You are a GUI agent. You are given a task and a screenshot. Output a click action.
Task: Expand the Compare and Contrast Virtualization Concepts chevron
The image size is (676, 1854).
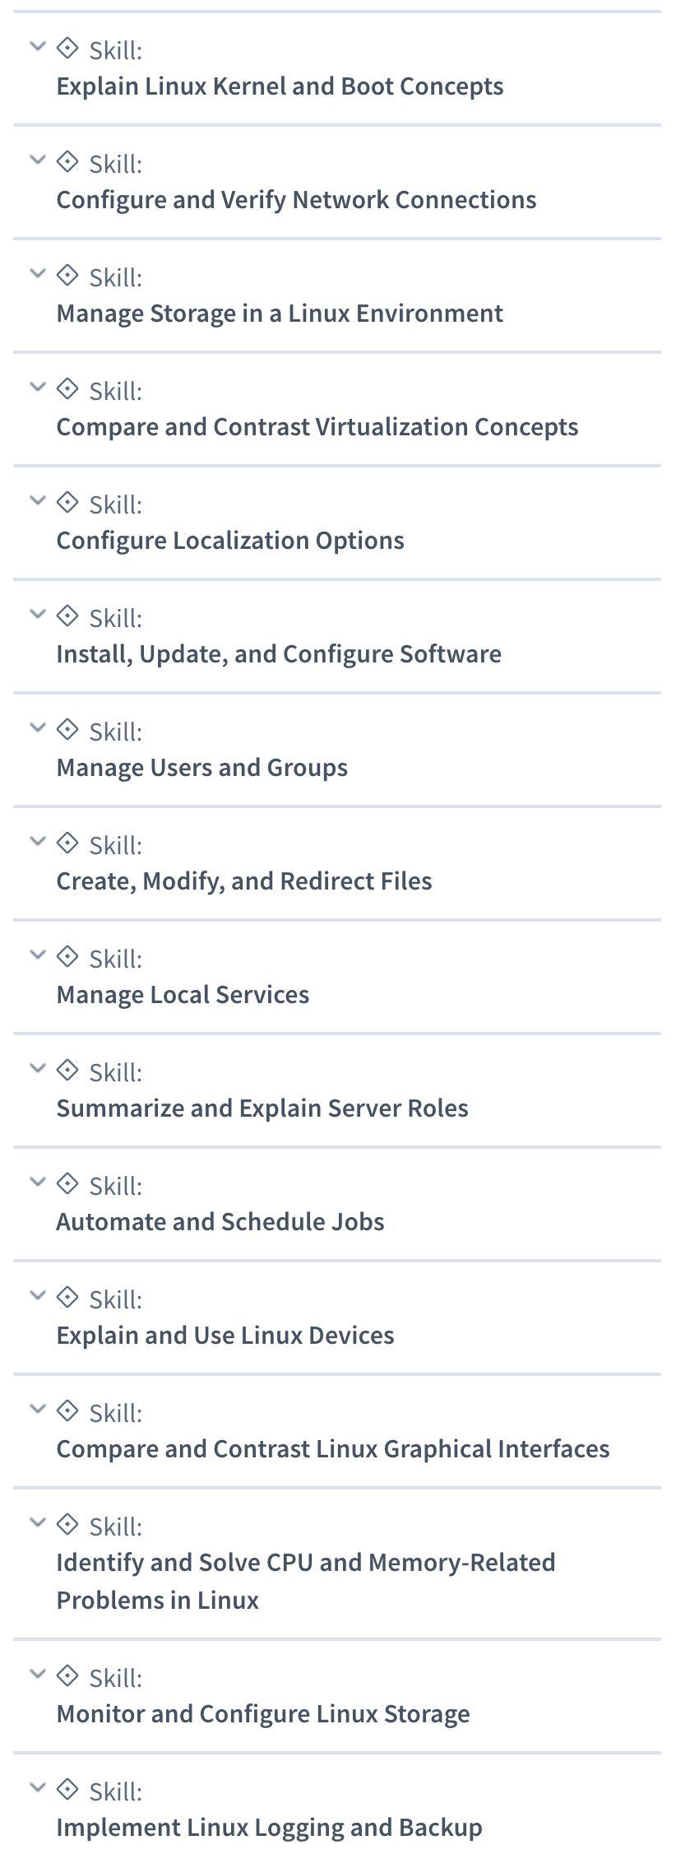click(37, 387)
